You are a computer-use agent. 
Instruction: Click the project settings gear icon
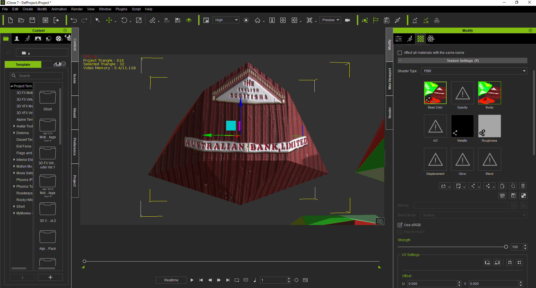click(x=297, y=280)
